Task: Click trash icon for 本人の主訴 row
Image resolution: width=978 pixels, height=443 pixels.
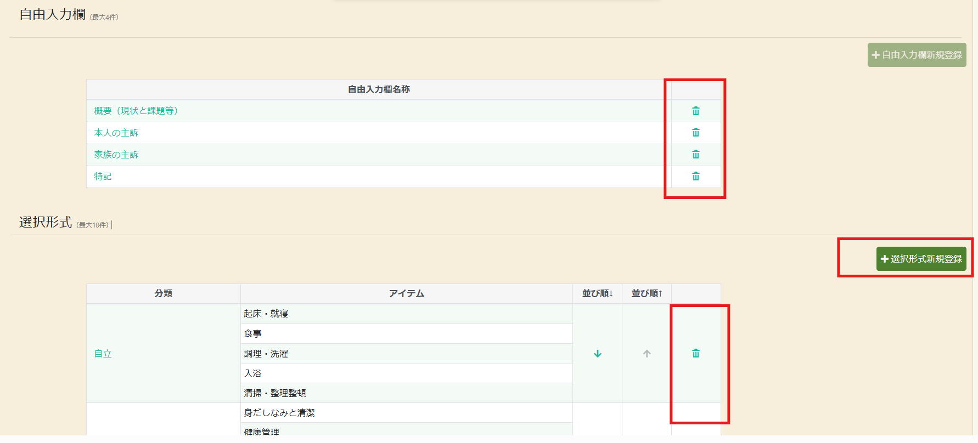Action: pos(695,133)
